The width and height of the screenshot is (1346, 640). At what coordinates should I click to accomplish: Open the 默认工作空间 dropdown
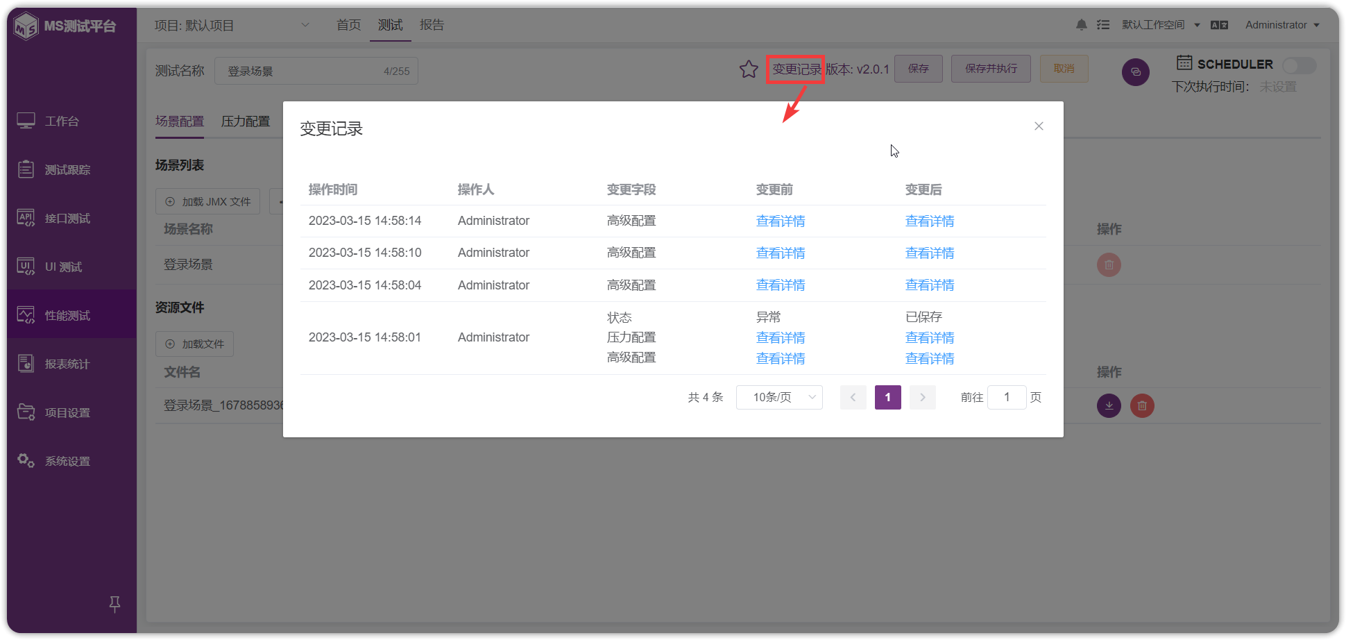click(1161, 25)
